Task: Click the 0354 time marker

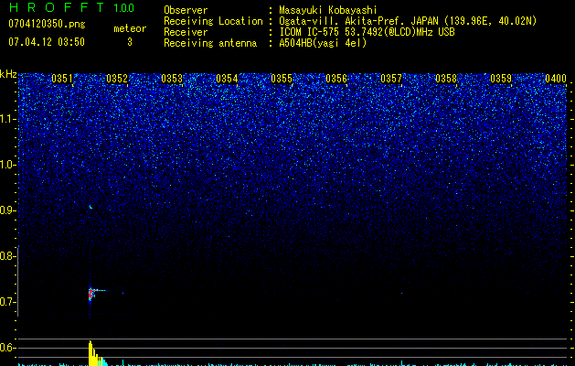Action: 227,79
